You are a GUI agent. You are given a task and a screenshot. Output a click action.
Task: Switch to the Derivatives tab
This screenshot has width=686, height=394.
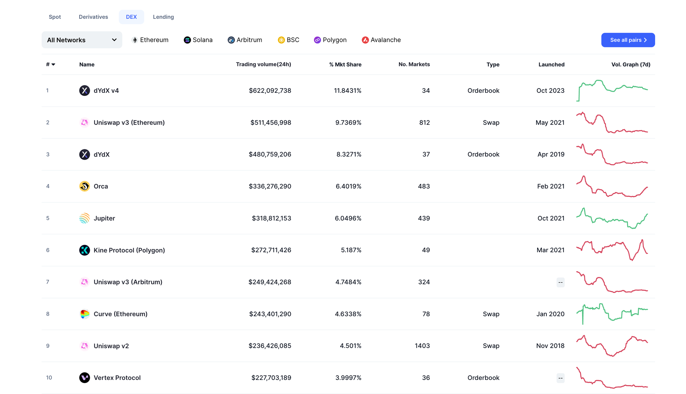93,17
